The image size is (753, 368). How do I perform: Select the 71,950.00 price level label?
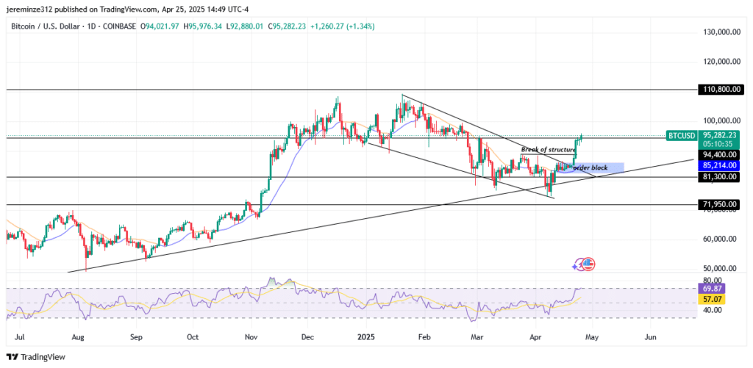[718, 205]
